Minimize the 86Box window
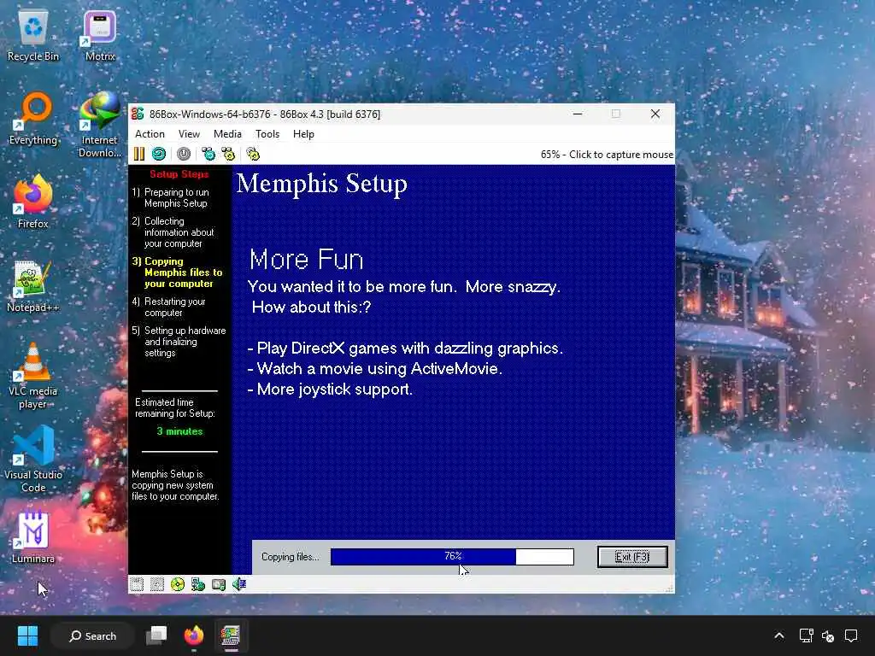Image resolution: width=875 pixels, height=656 pixels. click(x=578, y=114)
